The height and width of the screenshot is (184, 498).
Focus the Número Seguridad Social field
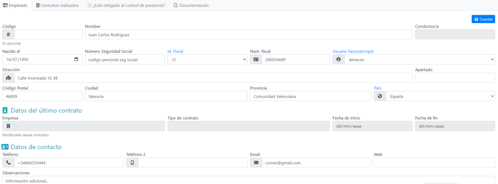[125, 59]
